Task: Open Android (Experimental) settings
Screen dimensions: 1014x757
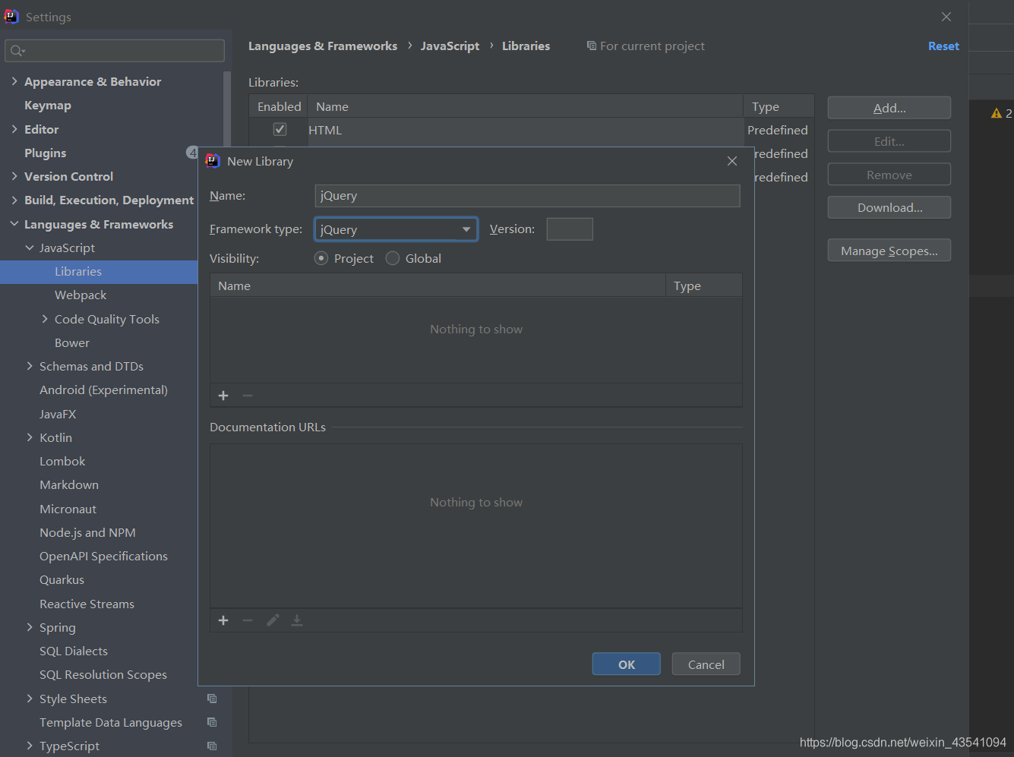Action: pyautogui.click(x=103, y=390)
